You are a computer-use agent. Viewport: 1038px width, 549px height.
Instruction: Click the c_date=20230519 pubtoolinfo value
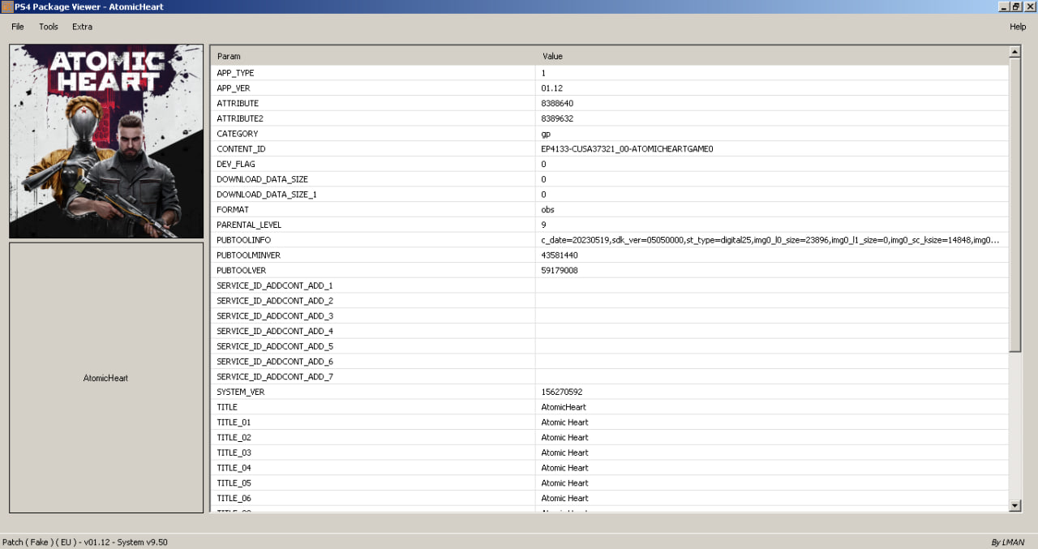point(770,240)
